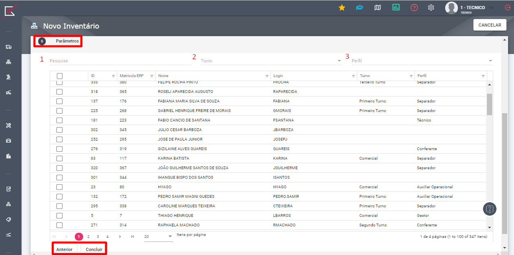Click the user avatar picture

tap(452, 8)
